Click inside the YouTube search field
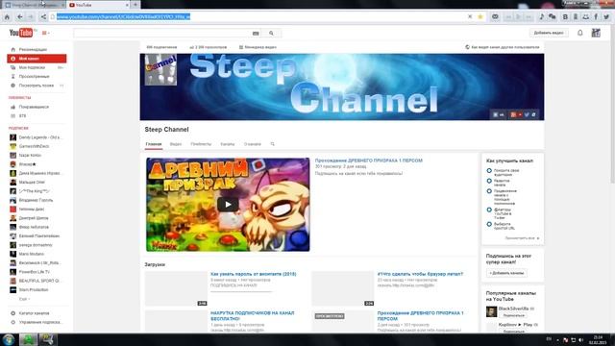 [x=162, y=34]
